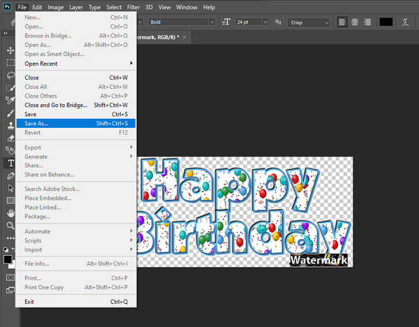Select the Clone Stamp tool
Image resolution: width=419 pixels, height=327 pixels.
coord(10,125)
